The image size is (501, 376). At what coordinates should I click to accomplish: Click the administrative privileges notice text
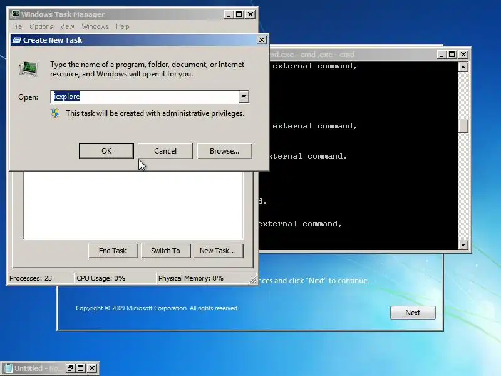155,113
